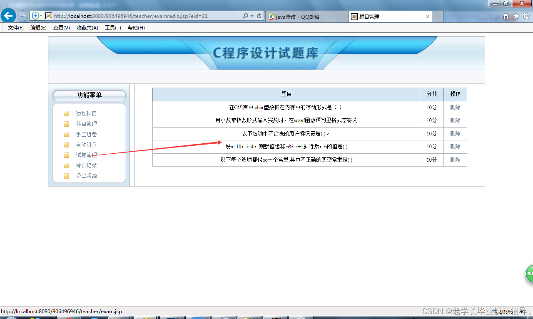Image resolution: width=533 pixels, height=319 pixels.
Task: Switch to the java修改 - QQ邮箱 tab
Action: coord(306,17)
